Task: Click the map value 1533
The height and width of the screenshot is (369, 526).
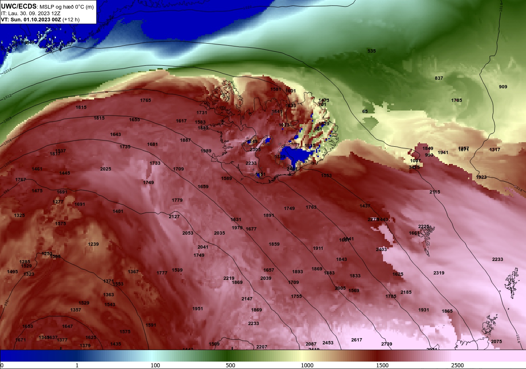Action: pos(326,175)
